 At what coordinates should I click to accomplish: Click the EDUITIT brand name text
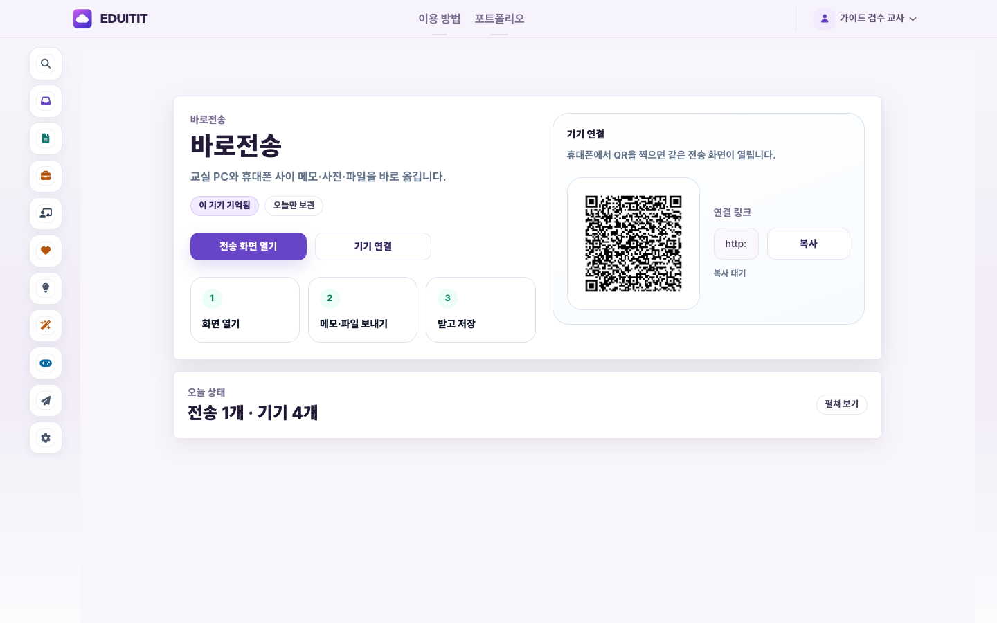124,19
